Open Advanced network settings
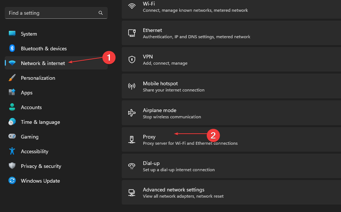Image resolution: width=341 pixels, height=212 pixels. [173, 192]
